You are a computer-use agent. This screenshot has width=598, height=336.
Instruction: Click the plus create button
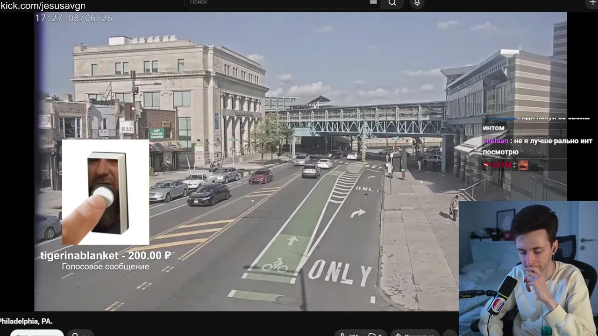pos(593,3)
